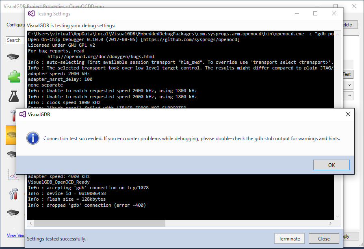Image resolution: width=364 pixels, height=249 pixels.
Task: Open the green puzzle piece settings page
Action: coord(14,76)
